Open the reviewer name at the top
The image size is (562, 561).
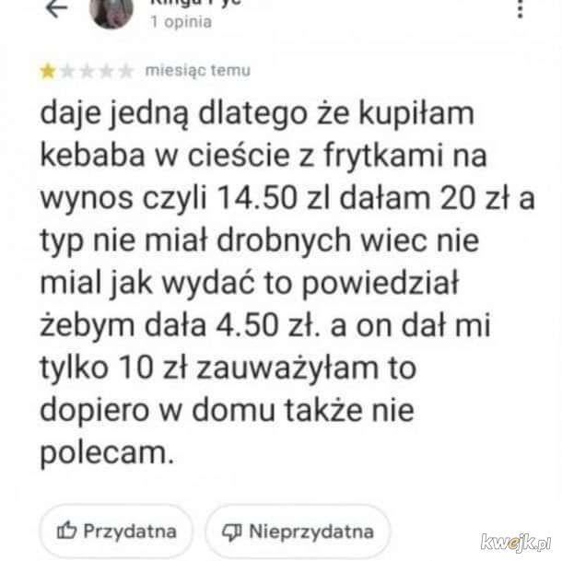[x=196, y=3]
